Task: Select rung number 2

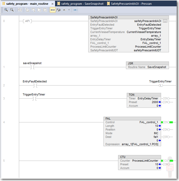Action: [x=4, y=85]
